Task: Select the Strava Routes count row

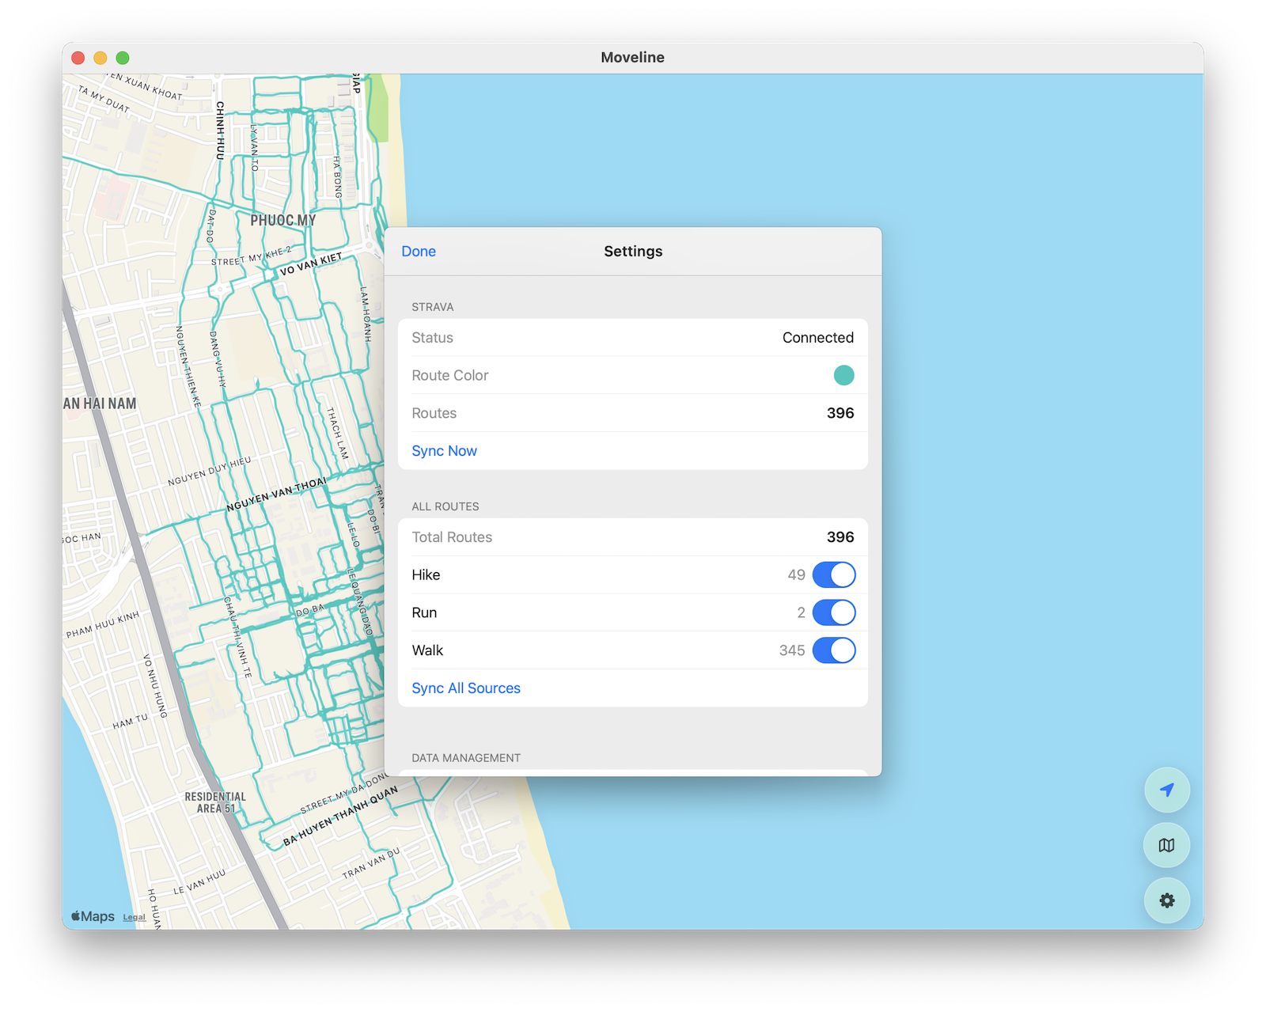Action: tap(632, 413)
